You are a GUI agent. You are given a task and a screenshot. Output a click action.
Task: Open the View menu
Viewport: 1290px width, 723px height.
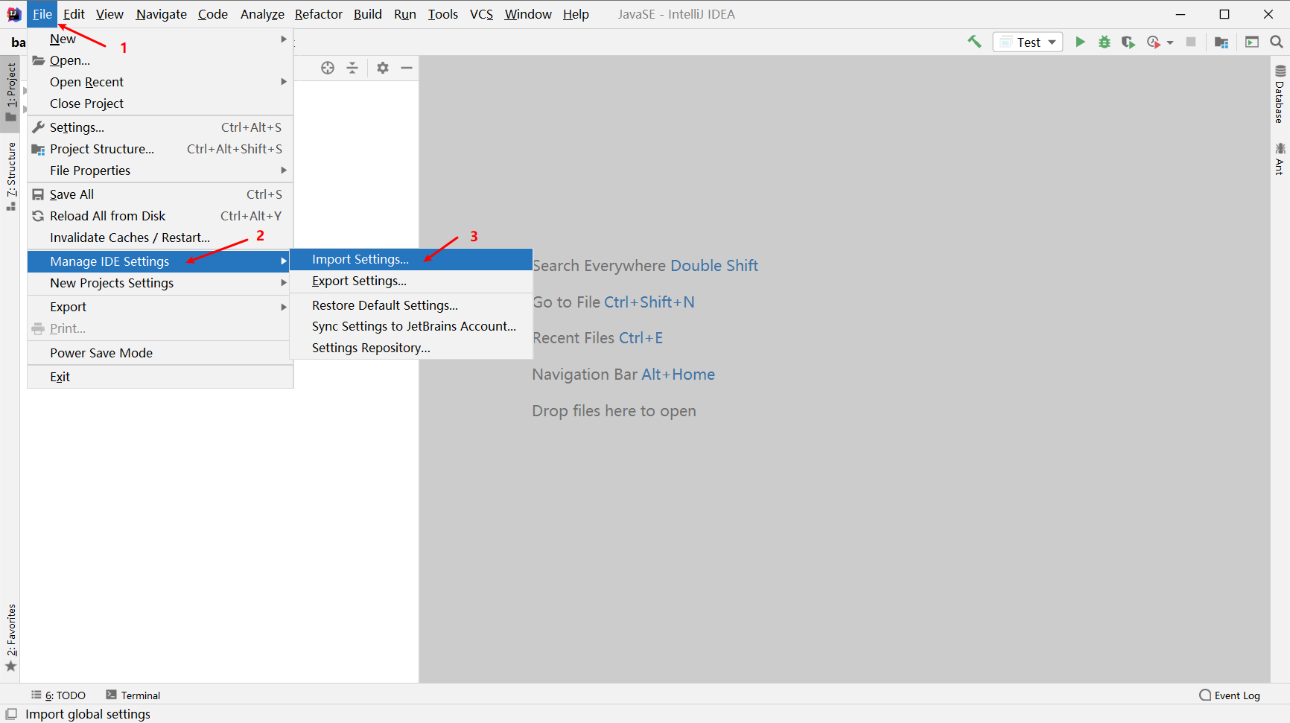[109, 14]
